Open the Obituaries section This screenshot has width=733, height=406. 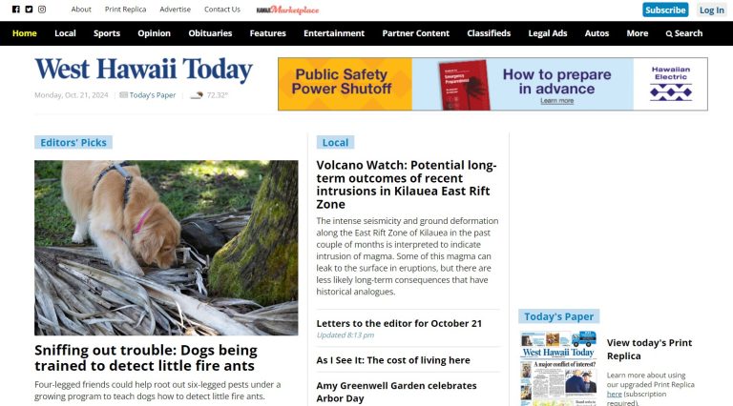(x=210, y=33)
